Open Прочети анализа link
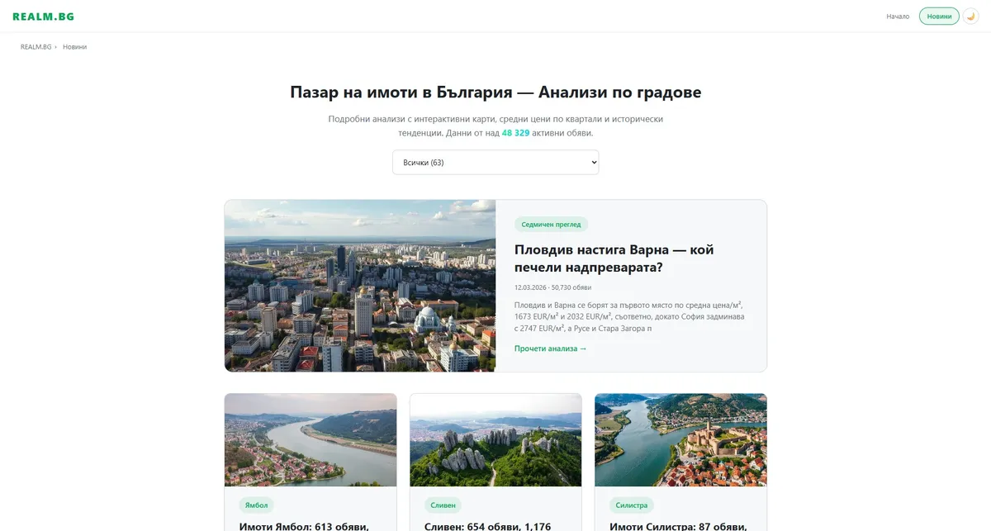Screen dimensions: 991x531 pos(550,348)
